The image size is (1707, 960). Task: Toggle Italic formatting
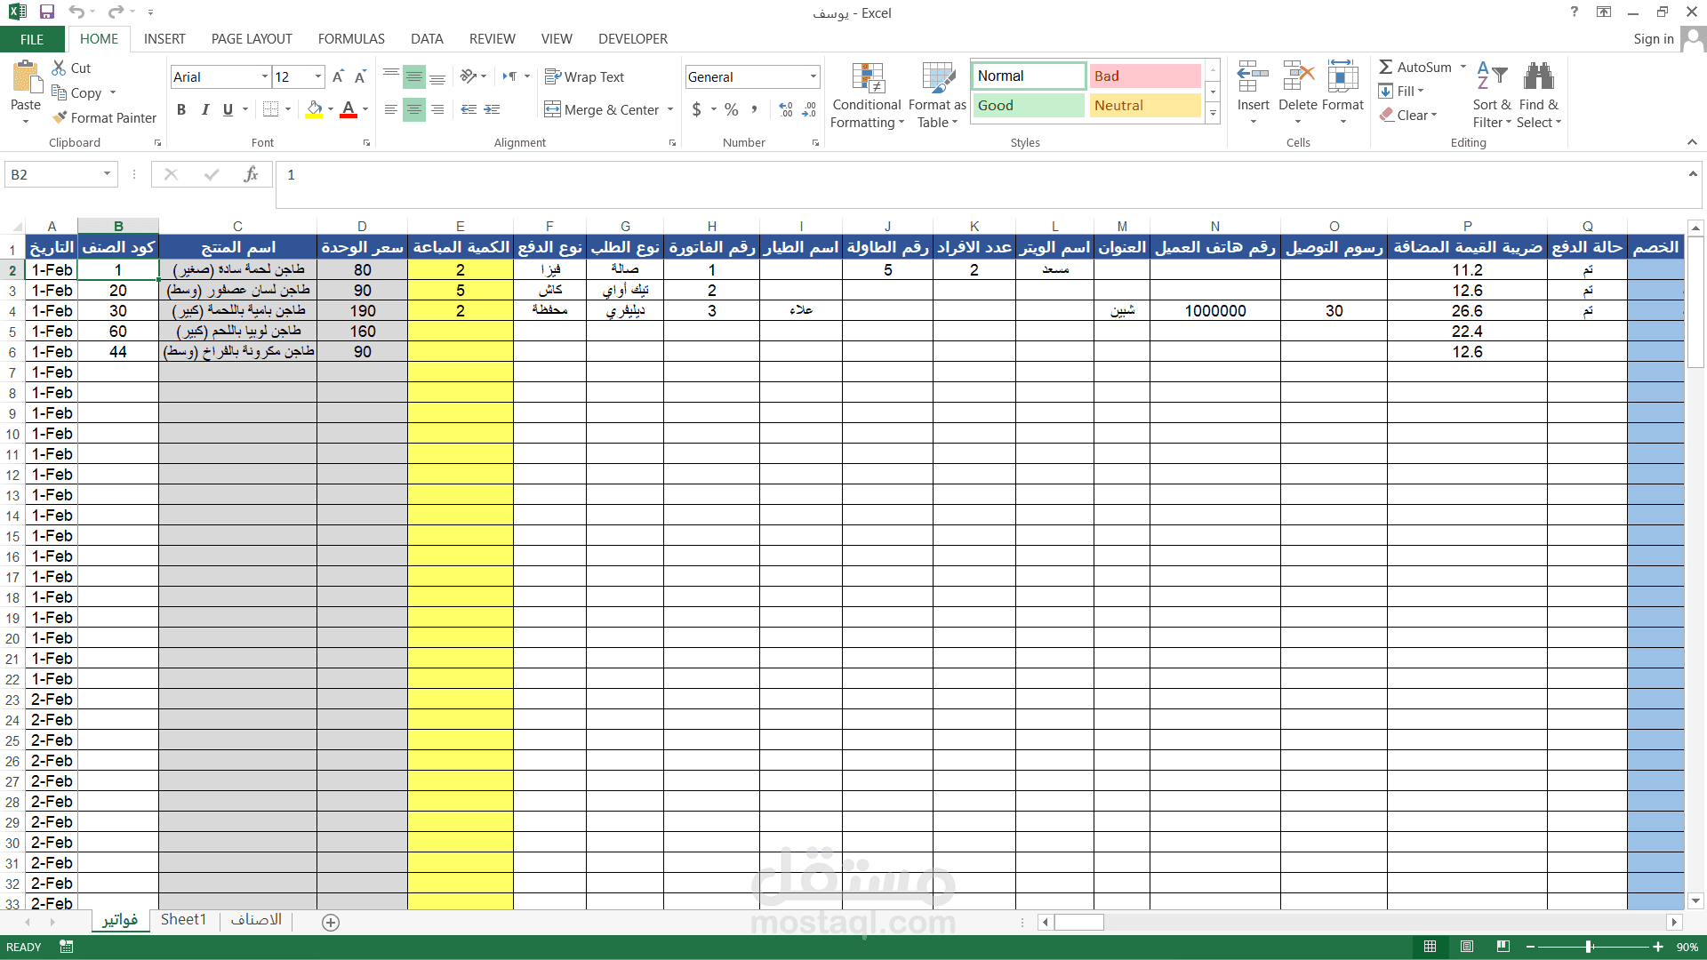(204, 109)
